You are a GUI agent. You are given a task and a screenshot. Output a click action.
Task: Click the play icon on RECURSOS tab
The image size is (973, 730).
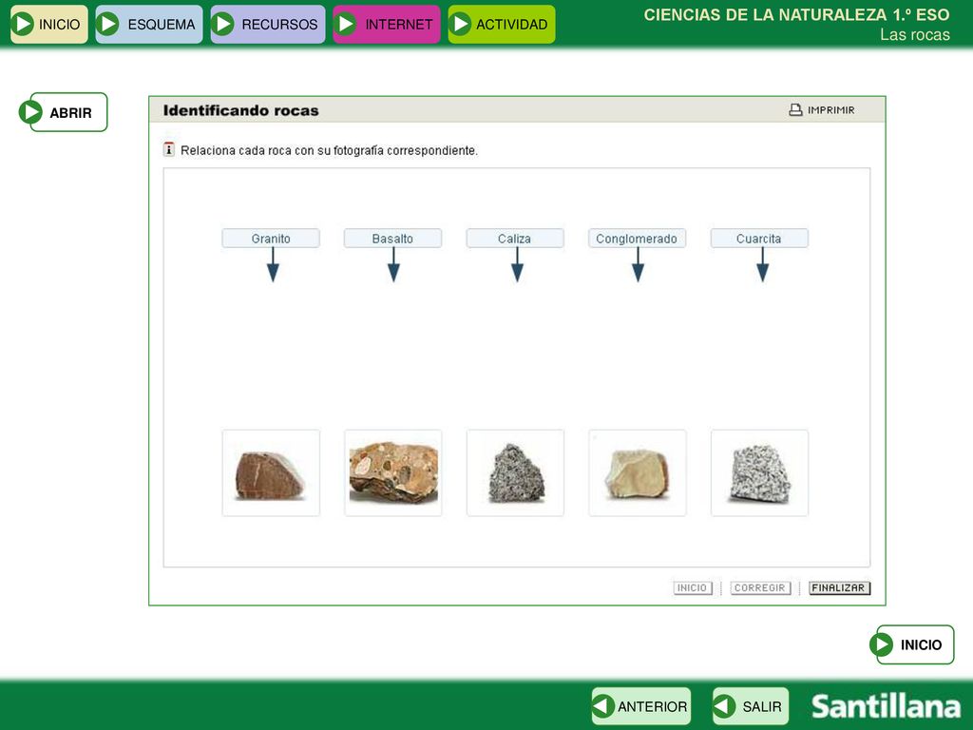tap(222, 24)
